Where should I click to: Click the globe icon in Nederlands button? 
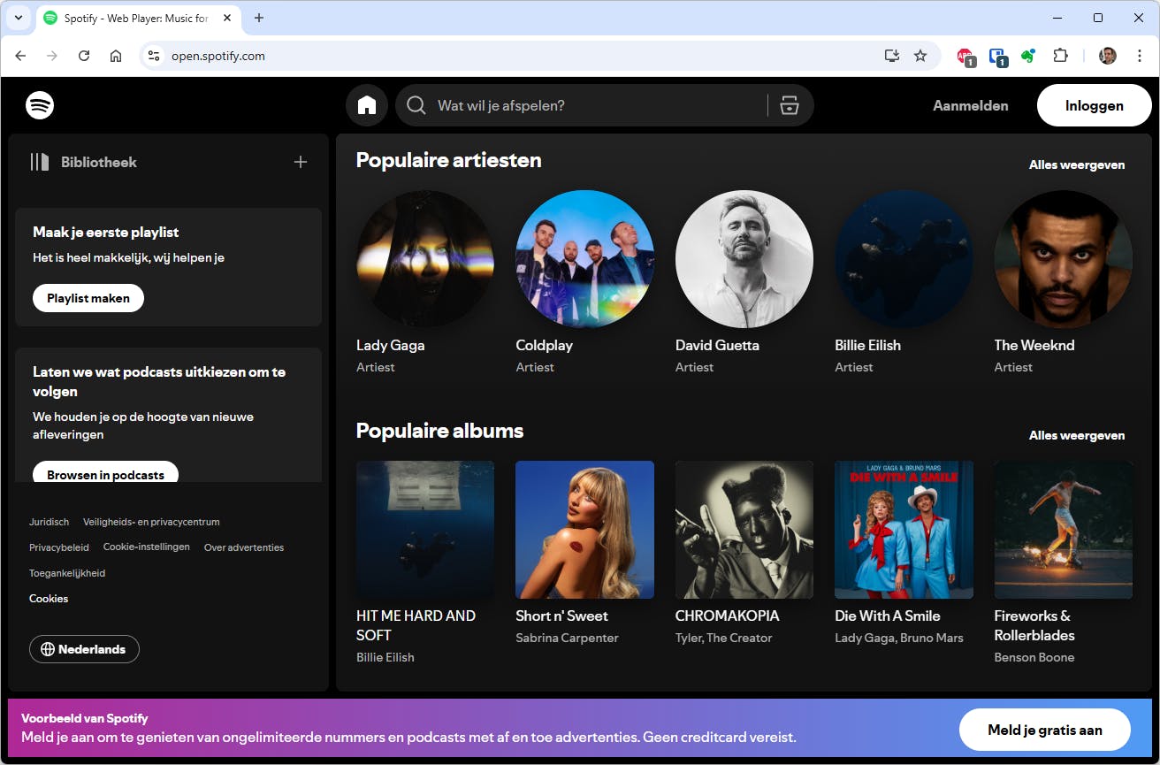(x=47, y=649)
